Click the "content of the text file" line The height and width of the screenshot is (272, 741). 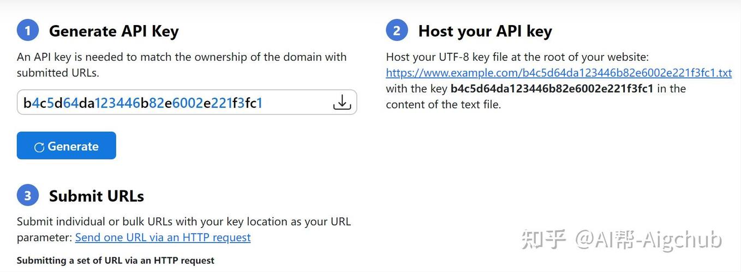443,104
